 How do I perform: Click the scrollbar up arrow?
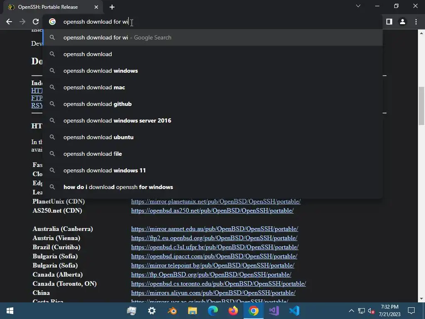pos(421,33)
